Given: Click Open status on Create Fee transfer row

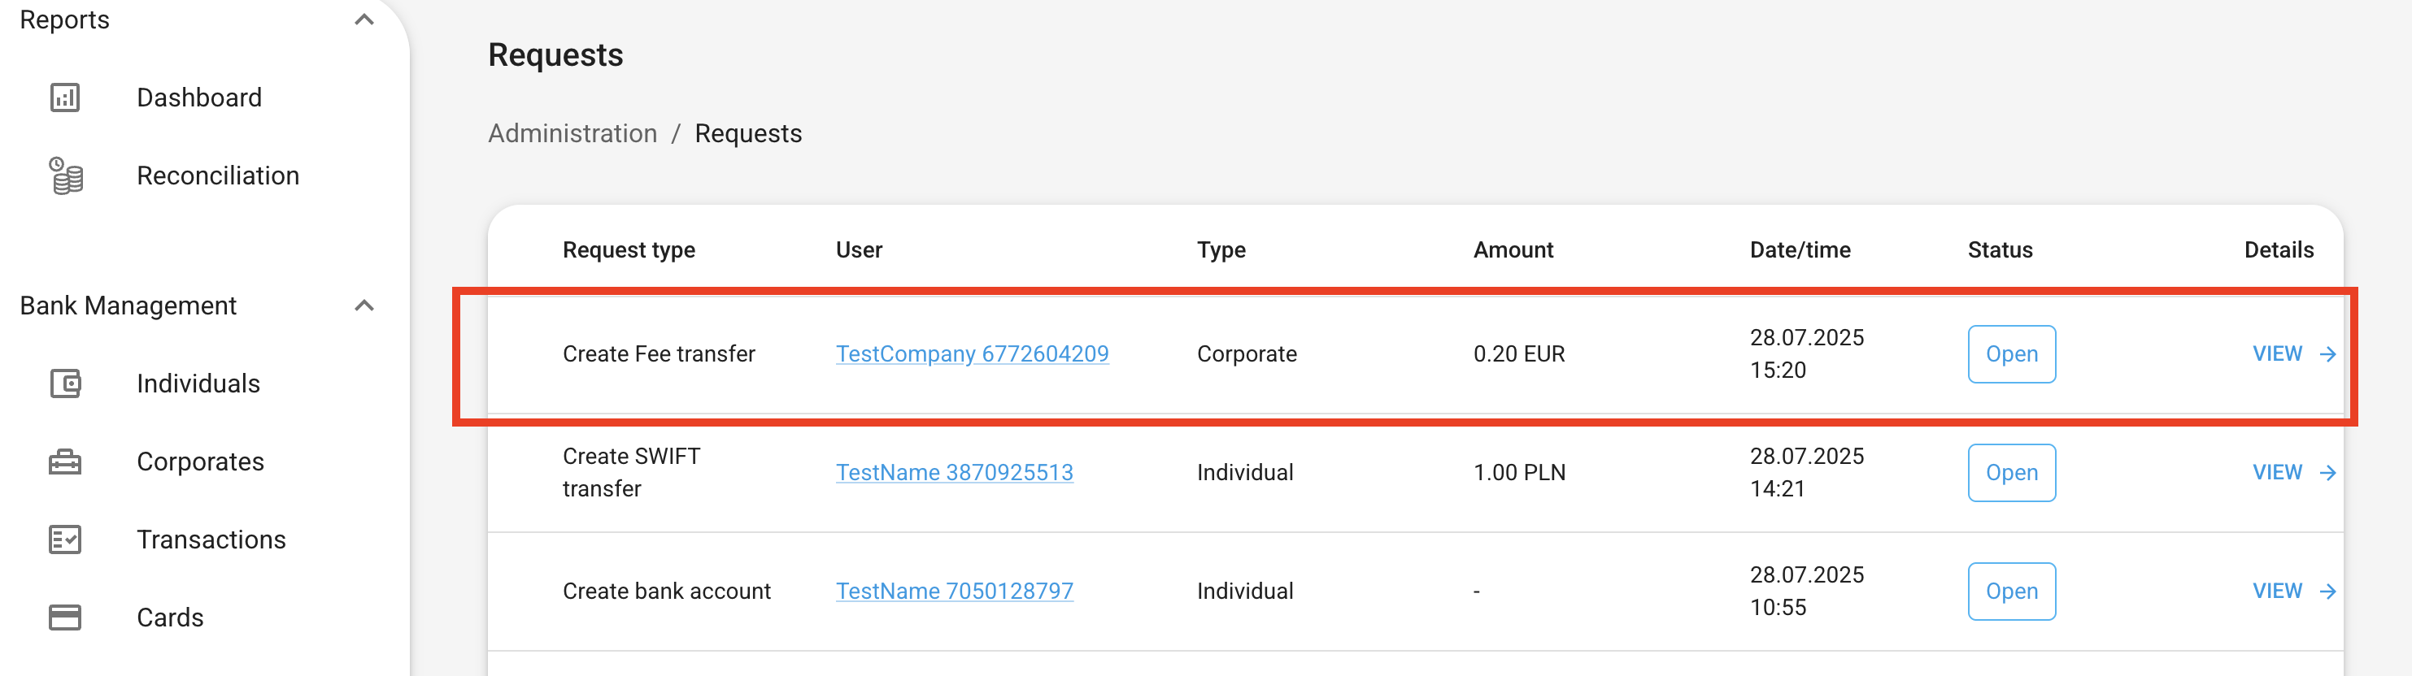Looking at the screenshot, I should click(x=2011, y=354).
